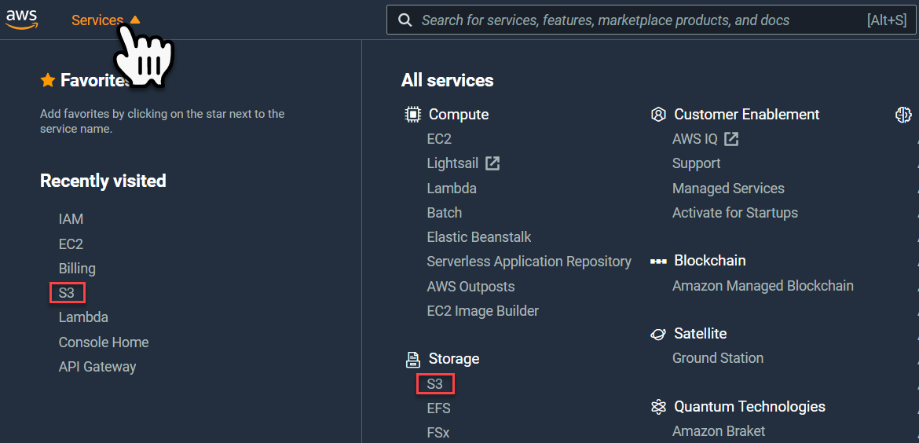The height and width of the screenshot is (443, 919).
Task: Click the Favorites star icon
Action: click(x=47, y=80)
